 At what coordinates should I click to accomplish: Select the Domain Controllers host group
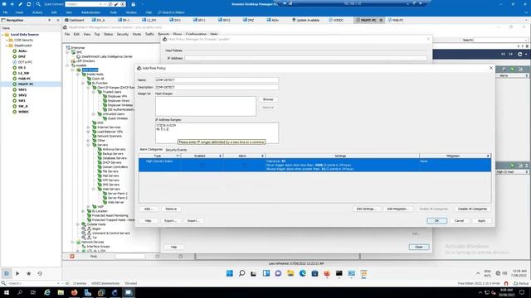pos(114,167)
